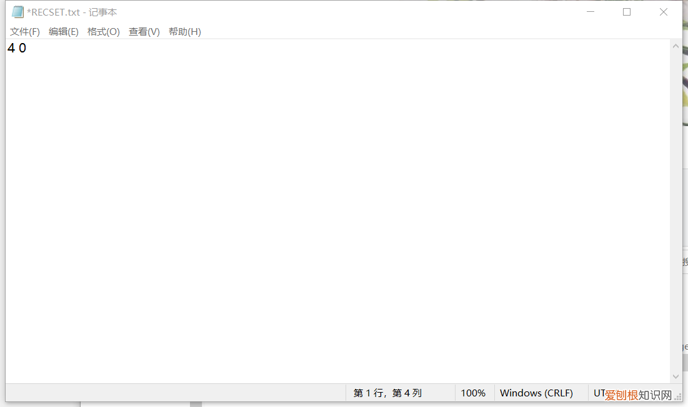
Task: Click the 第 1 行, 第 4 列 status indicator
Action: [387, 393]
